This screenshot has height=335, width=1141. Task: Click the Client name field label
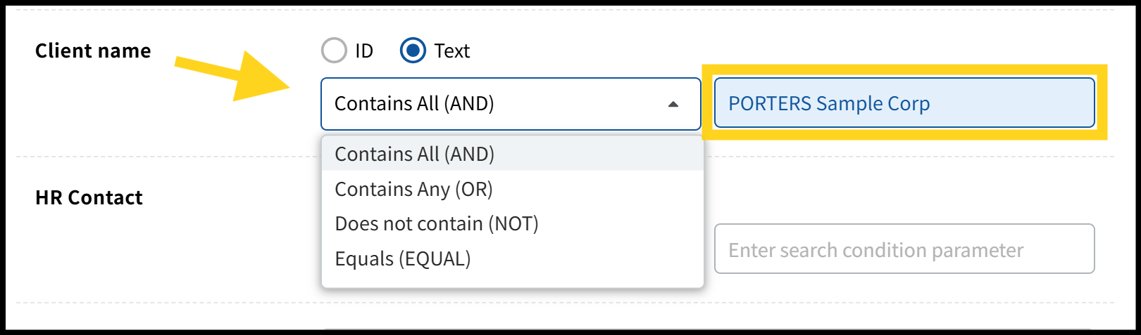[x=93, y=51]
